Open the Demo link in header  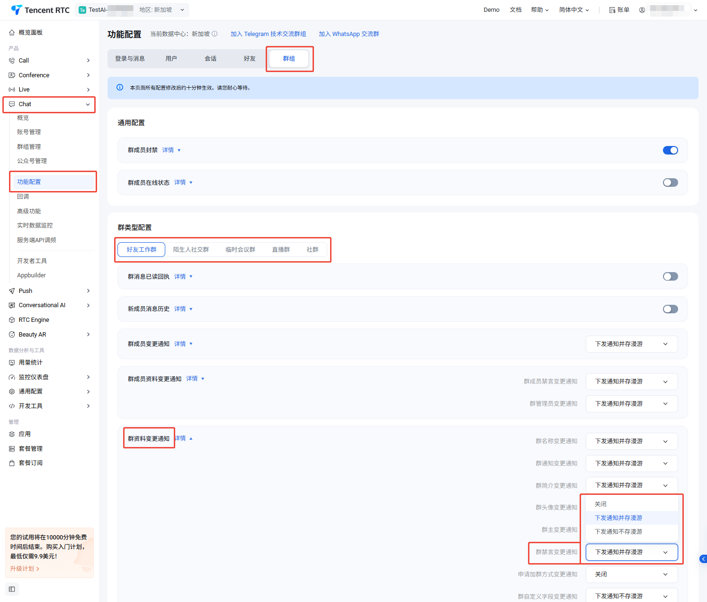pyautogui.click(x=492, y=10)
